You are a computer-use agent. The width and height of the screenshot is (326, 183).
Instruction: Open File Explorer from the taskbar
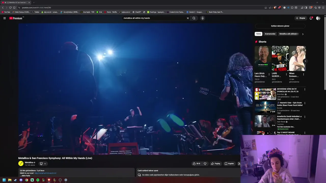click(x=10, y=180)
